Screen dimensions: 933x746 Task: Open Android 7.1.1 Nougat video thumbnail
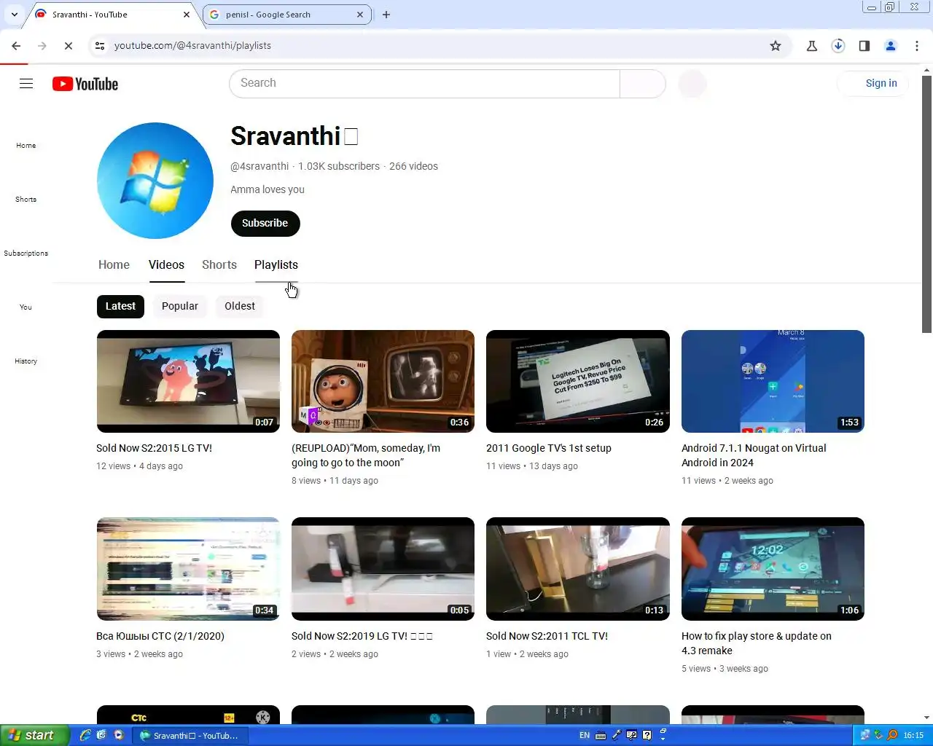[773, 381]
